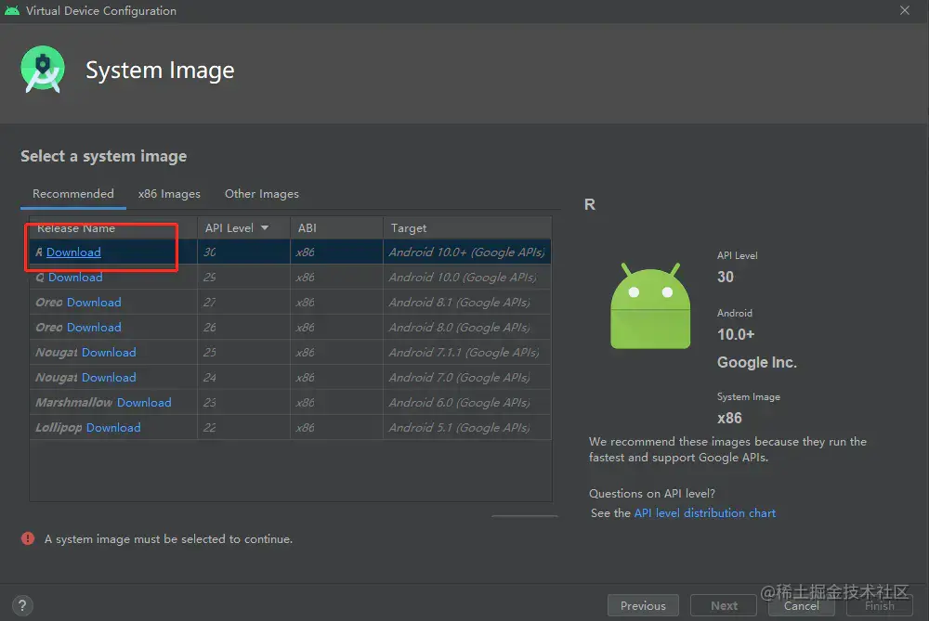
Task: Sort by API Level column arrow
Action: [265, 228]
